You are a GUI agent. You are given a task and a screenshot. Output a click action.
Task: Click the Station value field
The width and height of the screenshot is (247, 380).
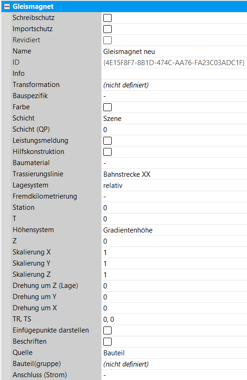[174, 207]
